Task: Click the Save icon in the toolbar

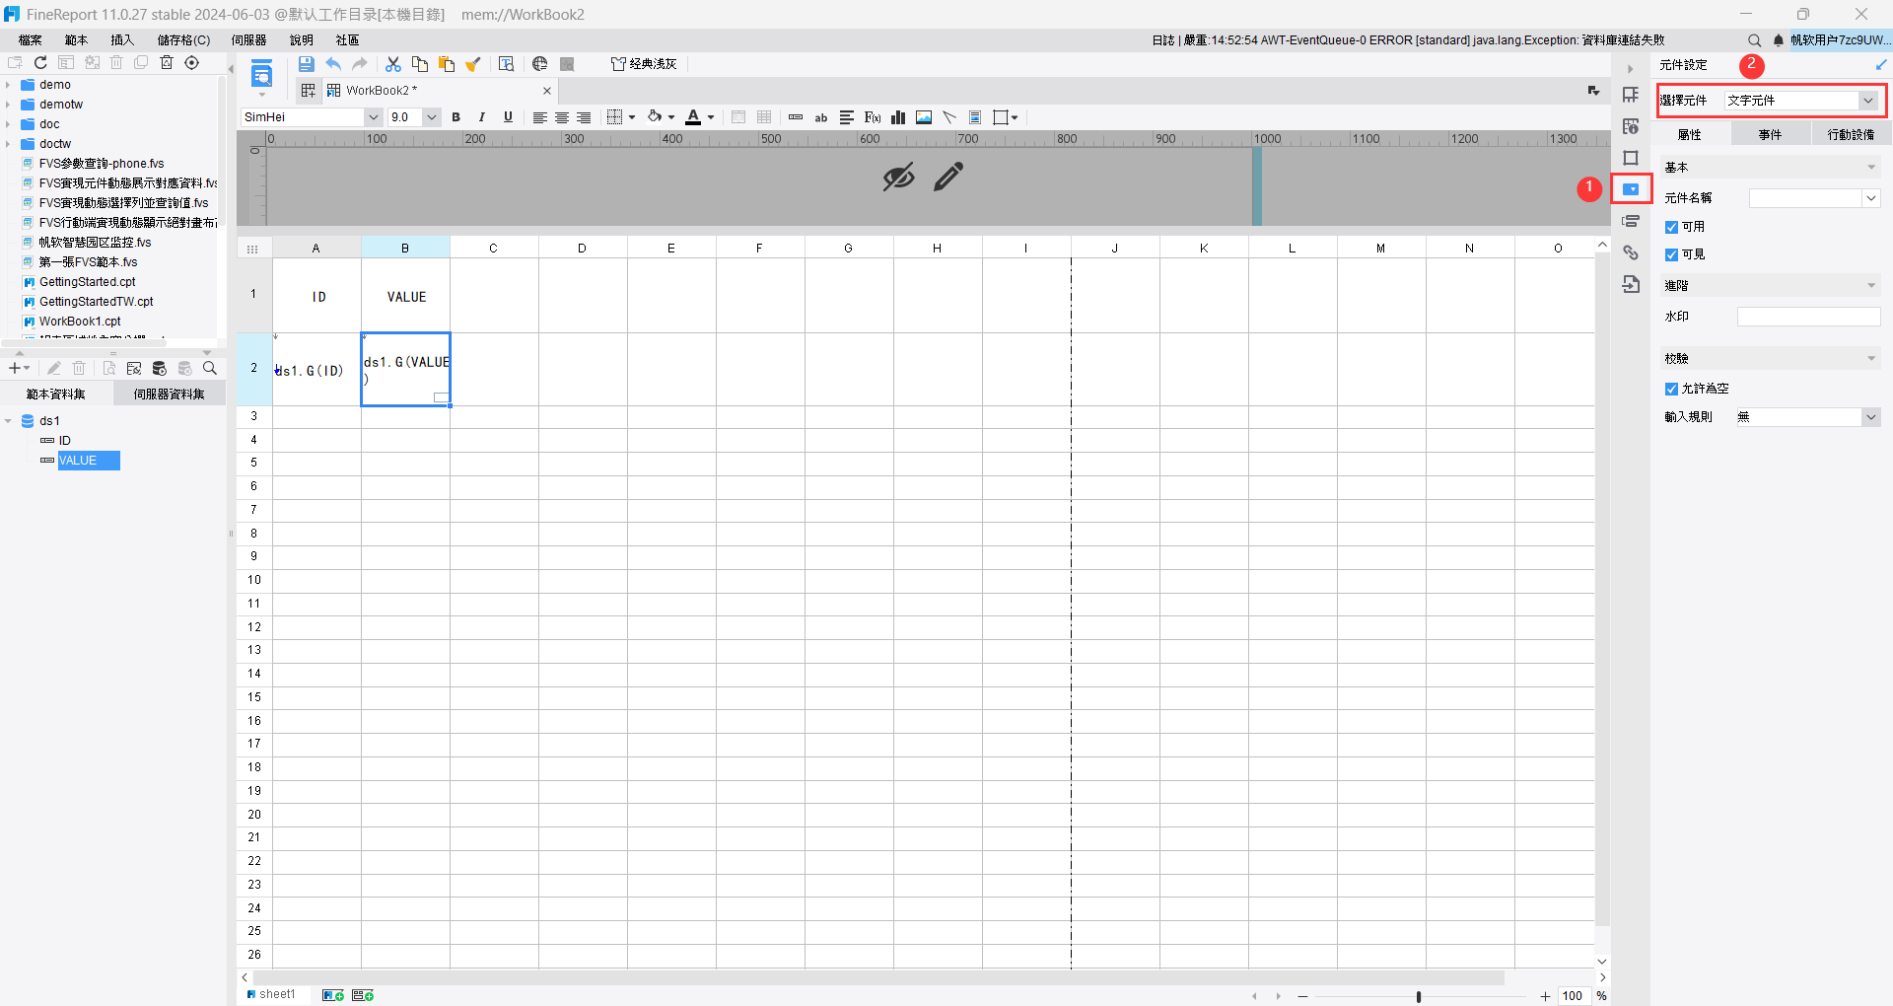Action: pyautogui.click(x=307, y=64)
